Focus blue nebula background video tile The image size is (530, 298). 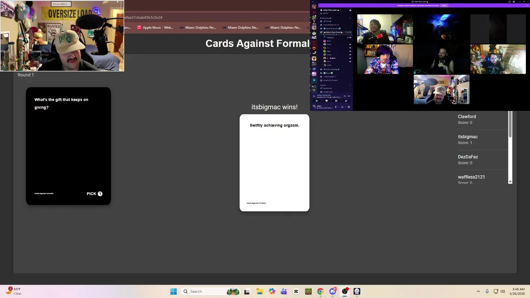(441, 29)
